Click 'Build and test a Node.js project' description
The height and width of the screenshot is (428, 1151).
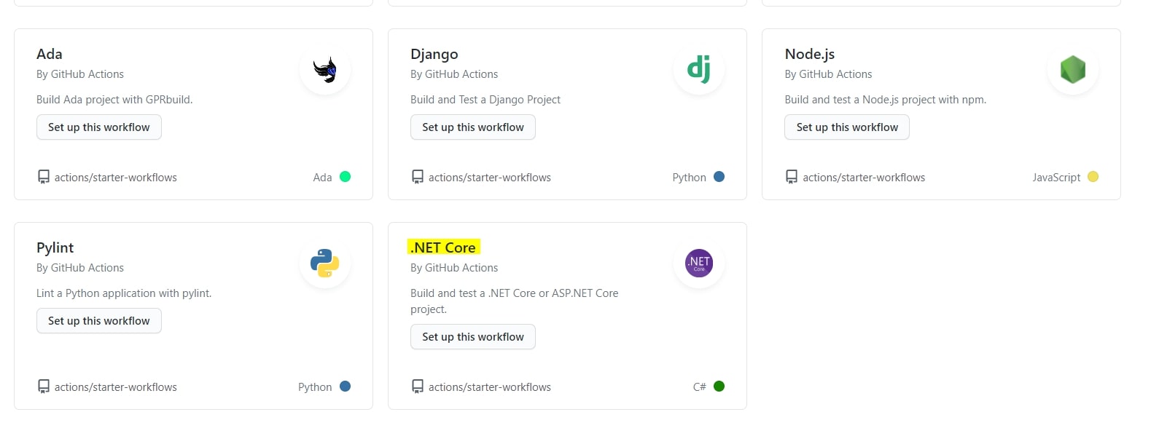coord(885,100)
